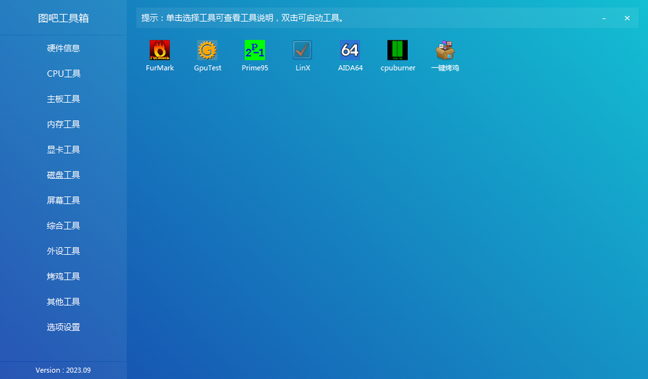The width and height of the screenshot is (648, 379).
Task: Switch to 硬件信息 category
Action: click(x=63, y=48)
